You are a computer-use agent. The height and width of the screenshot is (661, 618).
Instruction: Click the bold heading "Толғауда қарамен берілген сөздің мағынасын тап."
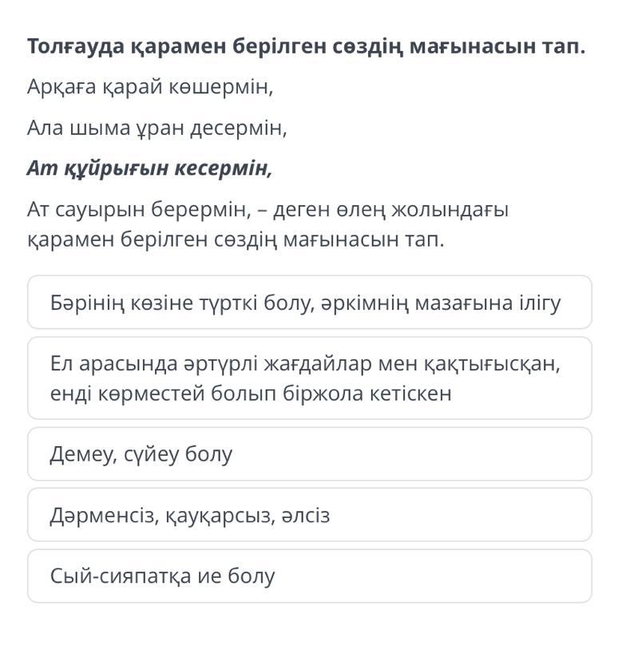pyautogui.click(x=306, y=46)
